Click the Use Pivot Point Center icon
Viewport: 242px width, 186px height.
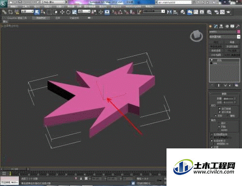[94, 12]
